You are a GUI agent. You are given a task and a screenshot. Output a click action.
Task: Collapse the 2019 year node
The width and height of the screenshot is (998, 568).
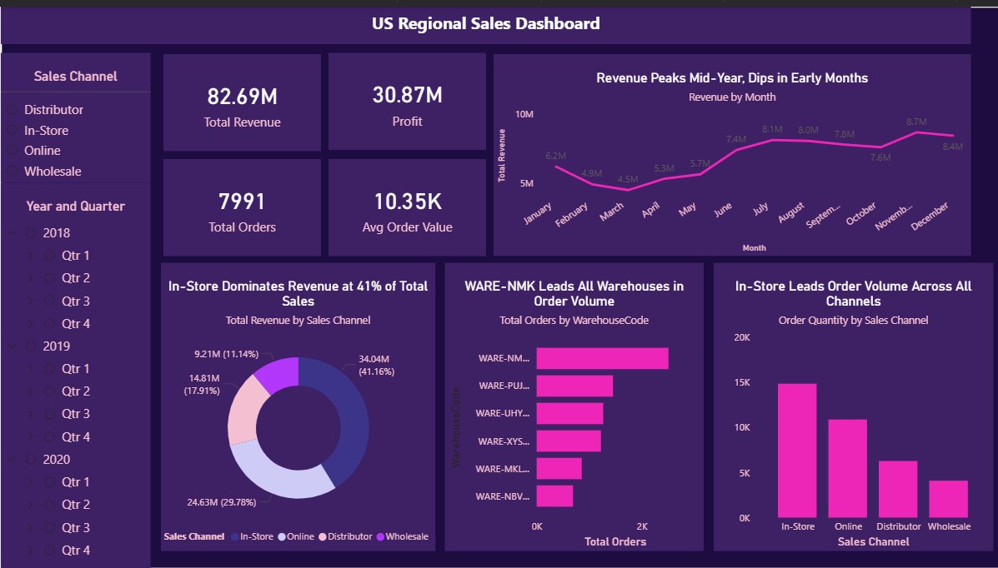[13, 346]
